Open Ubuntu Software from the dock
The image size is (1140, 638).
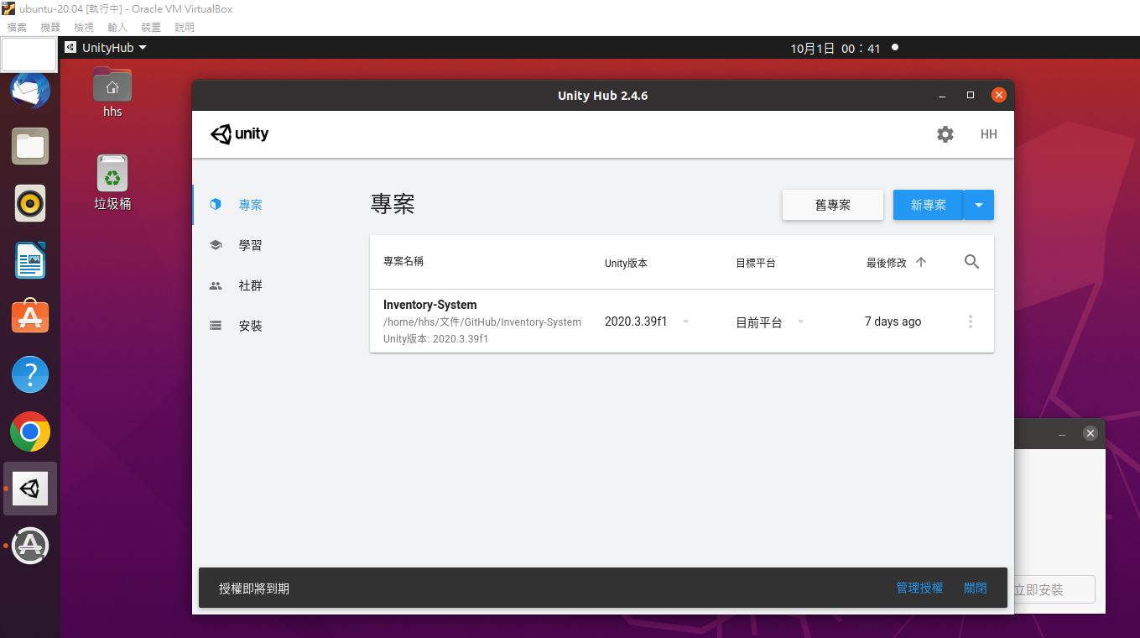(x=30, y=317)
